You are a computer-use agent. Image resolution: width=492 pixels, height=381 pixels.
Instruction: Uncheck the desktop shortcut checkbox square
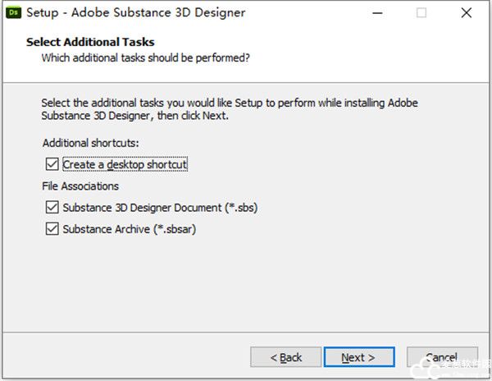52,164
